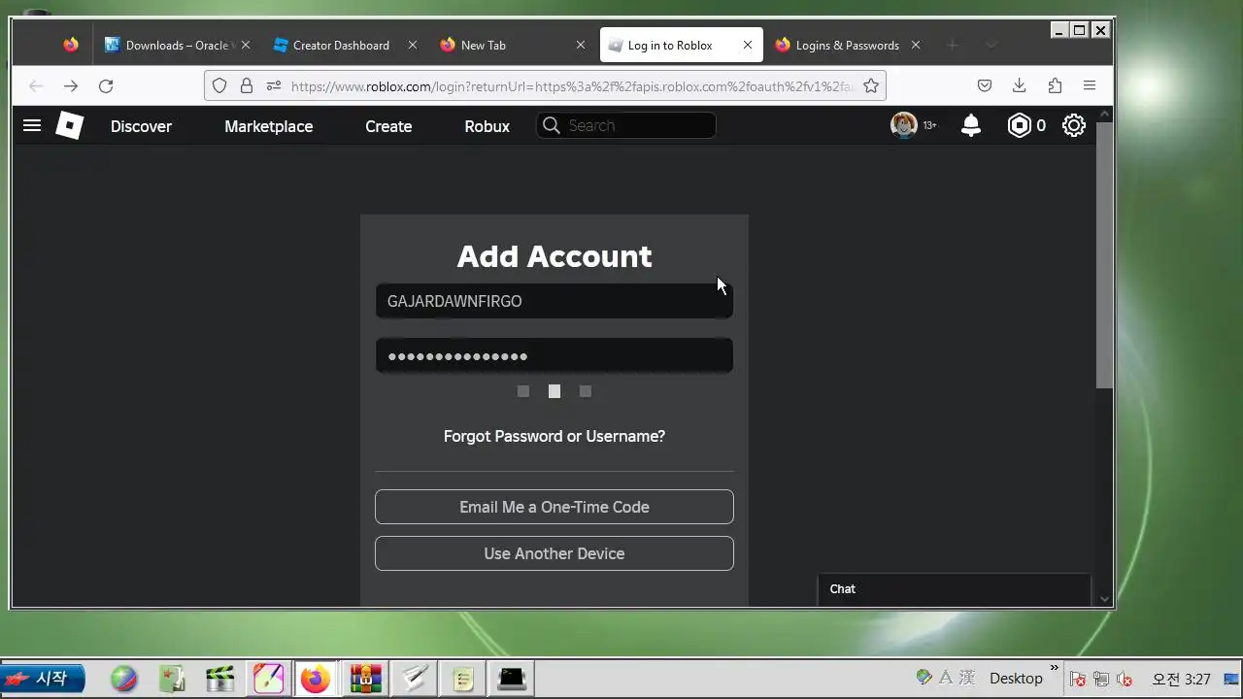Viewport: 1243px width, 699px height.
Task: Open the site permissions icon in address bar
Action: [273, 85]
